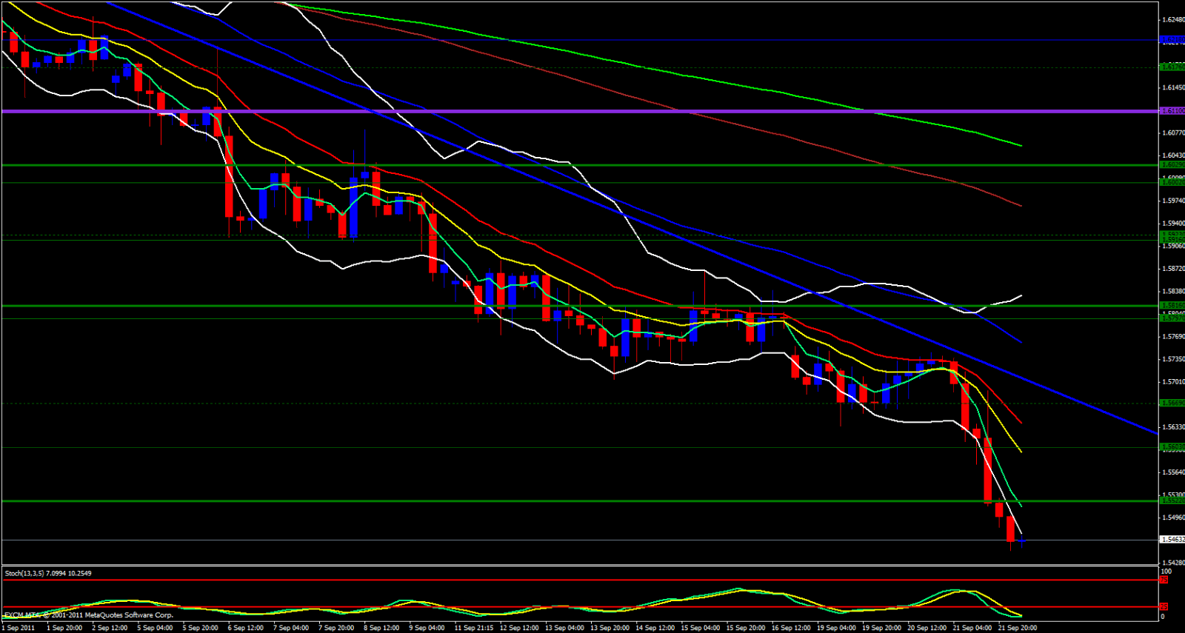The image size is (1185, 633).
Task: Click the 1.54280 price axis label
Action: point(1174,563)
